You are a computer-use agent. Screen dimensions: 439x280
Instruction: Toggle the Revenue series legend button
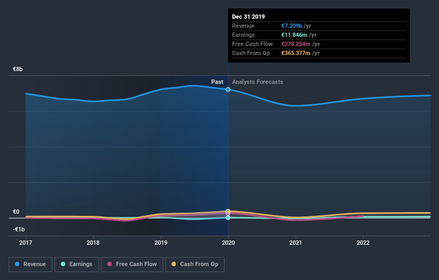tap(30, 265)
